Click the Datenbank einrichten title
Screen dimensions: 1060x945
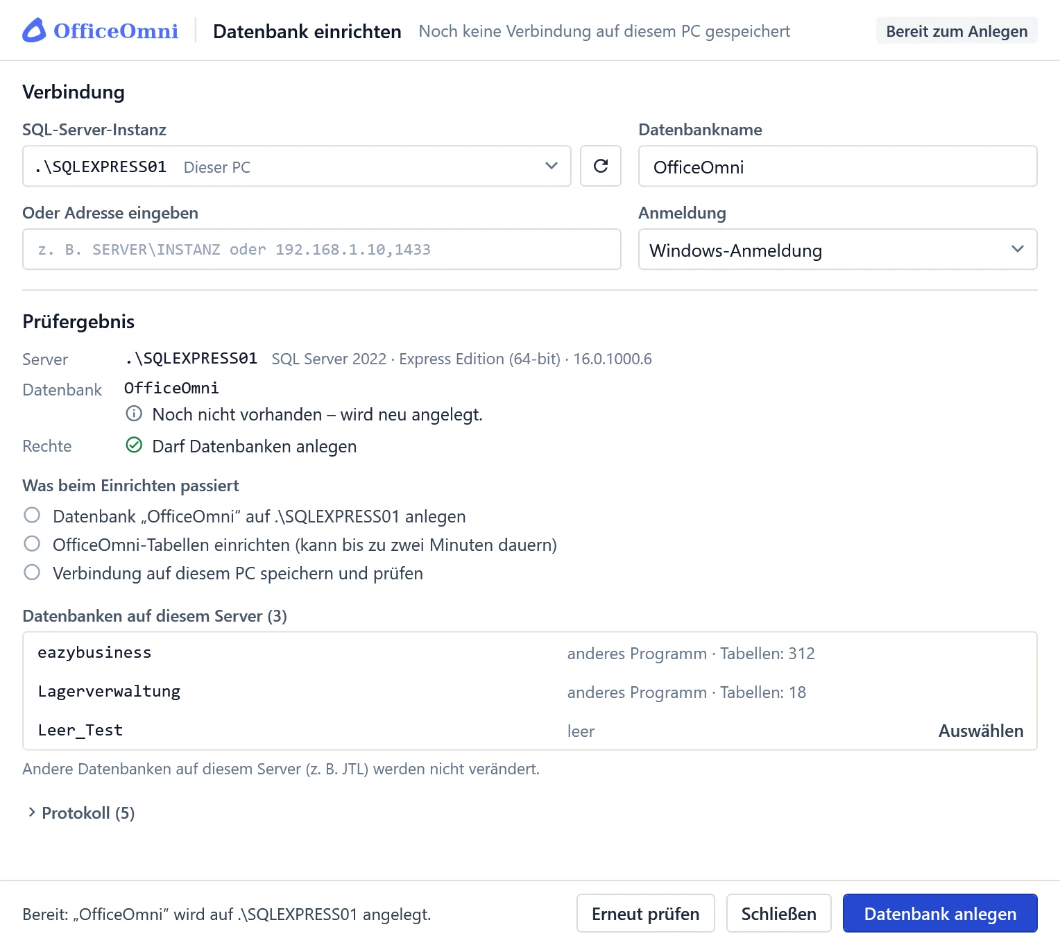(x=307, y=31)
